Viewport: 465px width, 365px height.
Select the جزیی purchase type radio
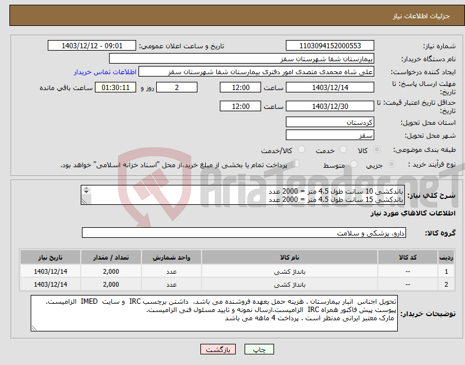click(x=391, y=164)
